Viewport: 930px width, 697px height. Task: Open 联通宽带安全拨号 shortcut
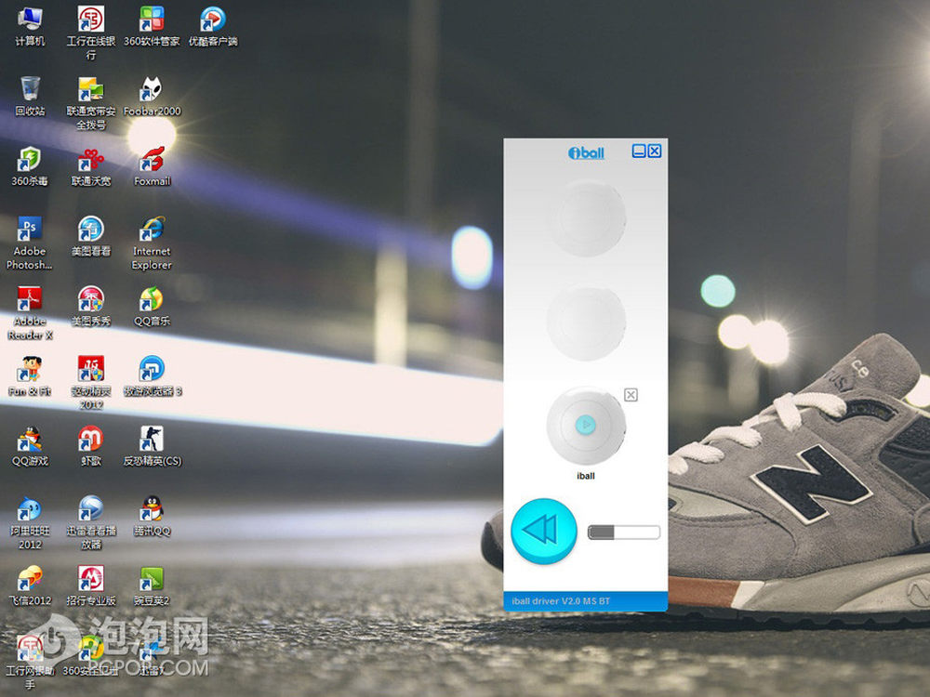tap(91, 103)
